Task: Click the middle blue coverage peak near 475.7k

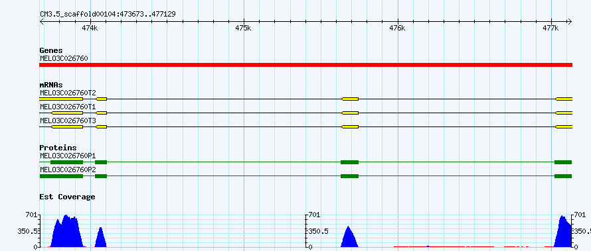Action: point(349,236)
